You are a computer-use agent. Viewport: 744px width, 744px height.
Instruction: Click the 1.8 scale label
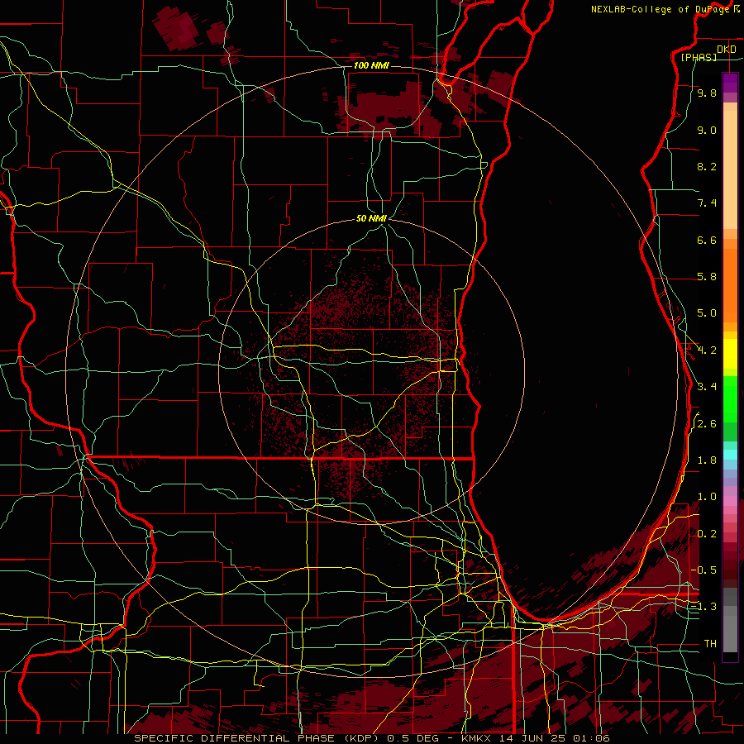point(707,460)
